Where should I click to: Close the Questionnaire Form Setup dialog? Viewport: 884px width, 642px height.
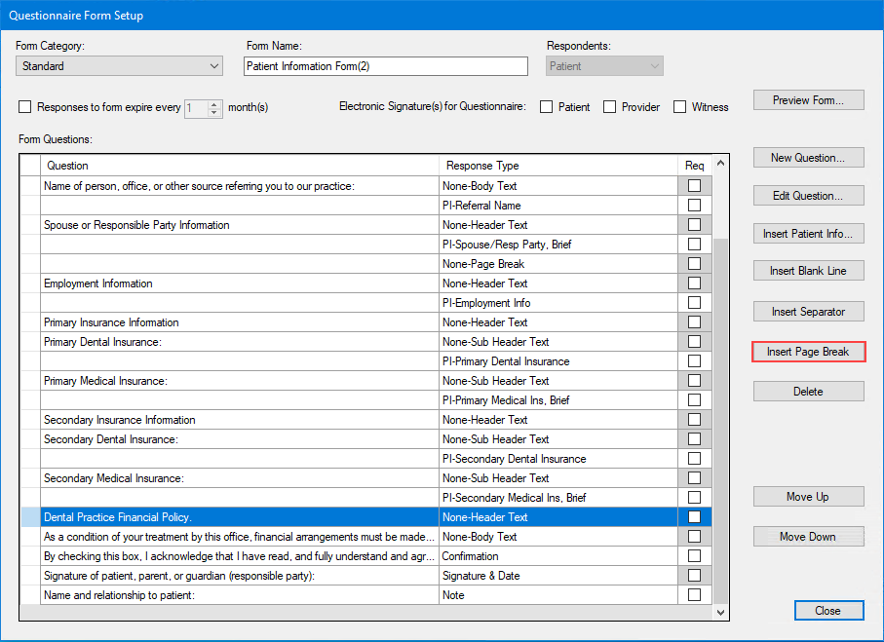pyautogui.click(x=827, y=611)
